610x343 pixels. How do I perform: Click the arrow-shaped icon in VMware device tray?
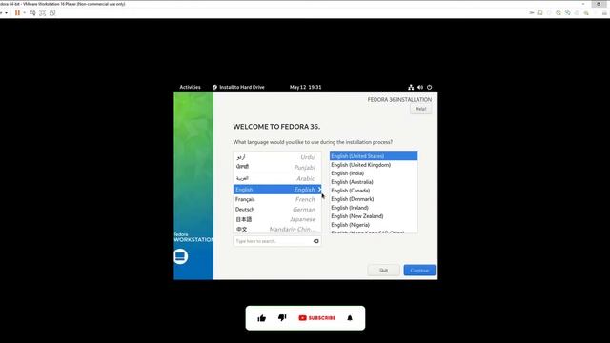pos(532,12)
